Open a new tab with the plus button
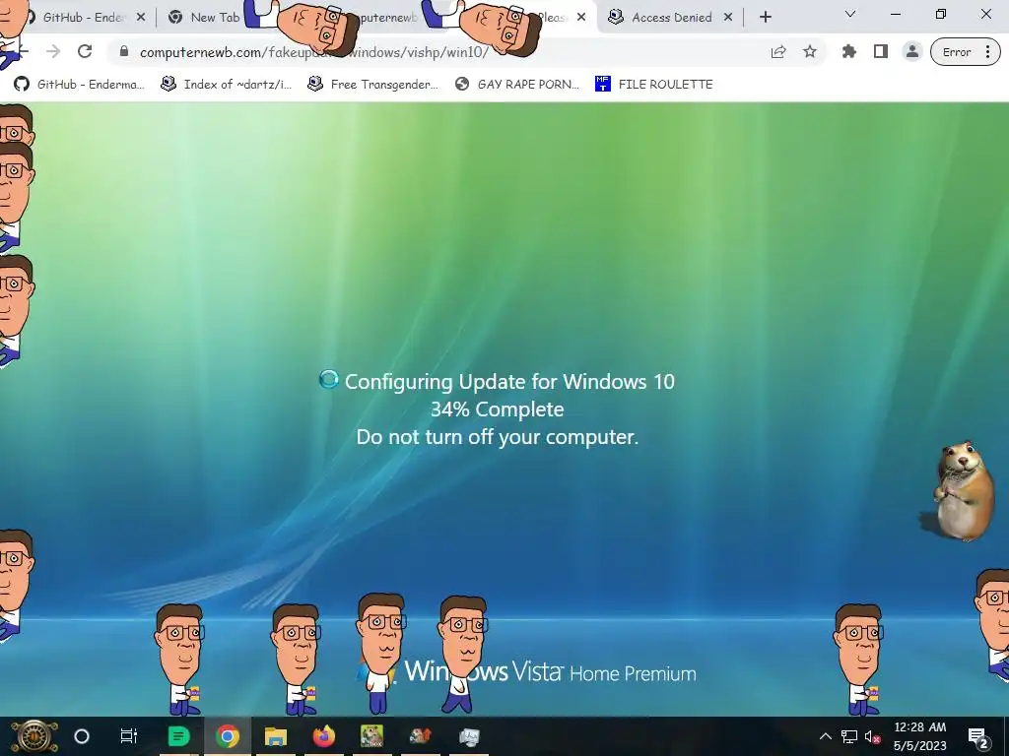This screenshot has height=756, width=1009. pyautogui.click(x=765, y=18)
